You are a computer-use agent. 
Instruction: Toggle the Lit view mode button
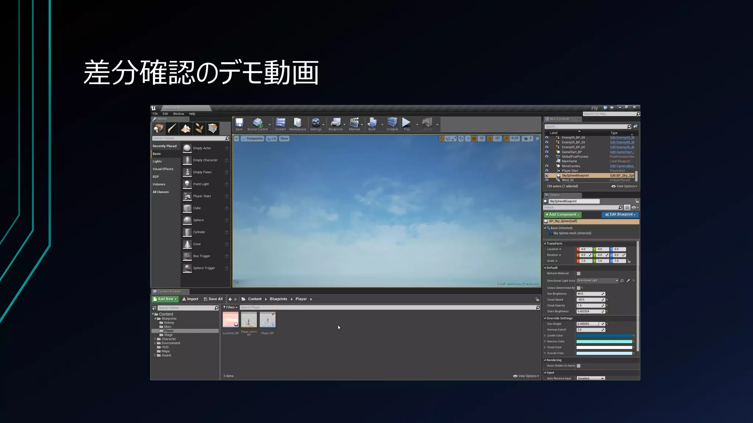[x=272, y=139]
